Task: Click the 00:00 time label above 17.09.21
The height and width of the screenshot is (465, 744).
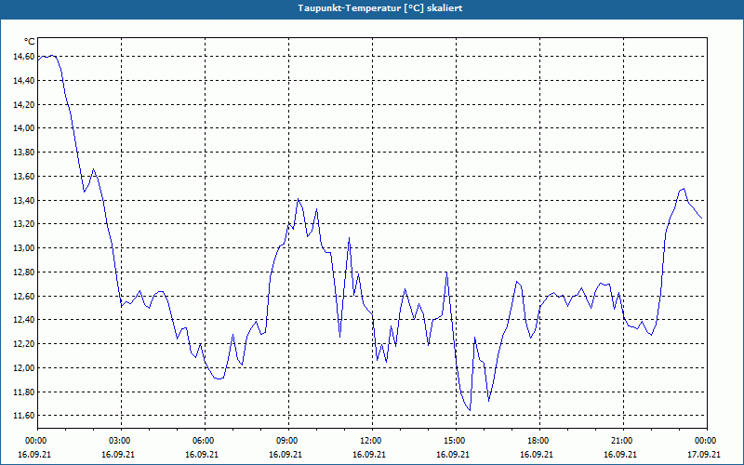Action: coord(707,441)
